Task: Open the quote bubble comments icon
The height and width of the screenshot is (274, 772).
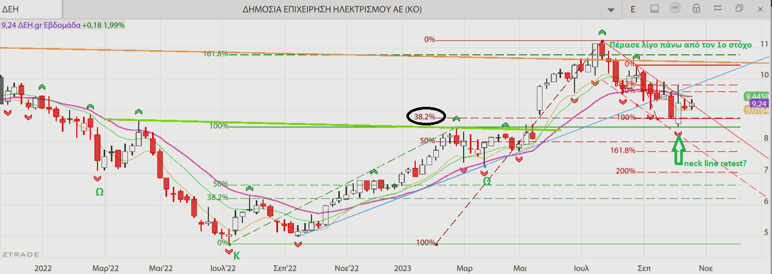Action: [676, 8]
